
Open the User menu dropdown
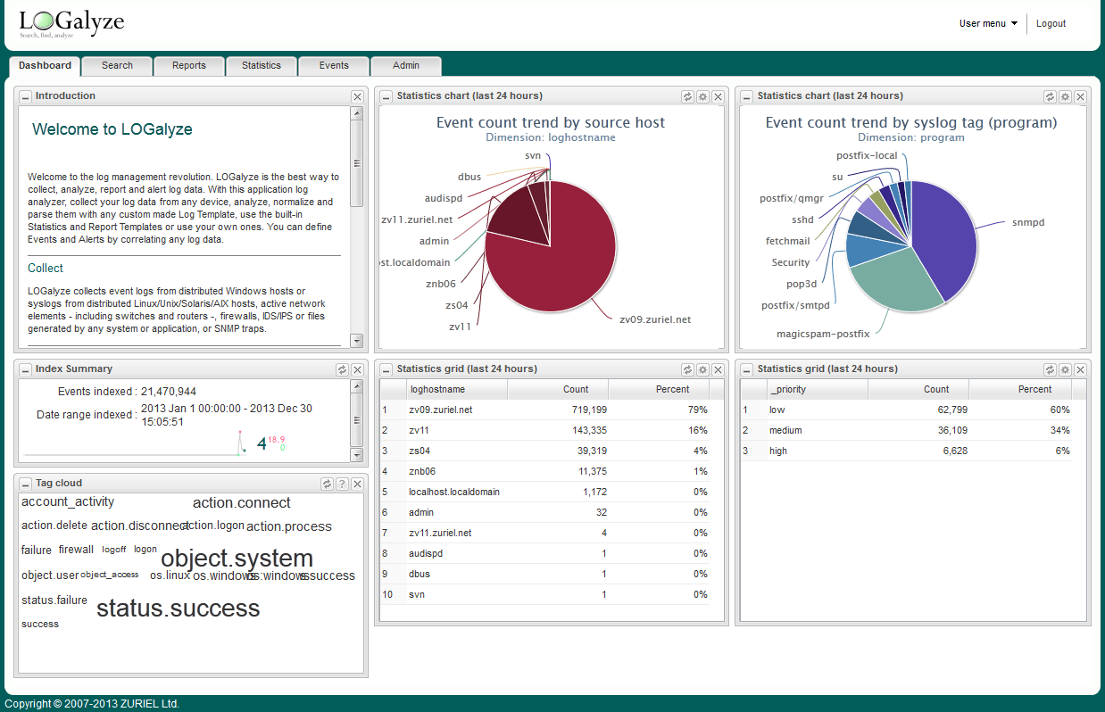point(988,24)
